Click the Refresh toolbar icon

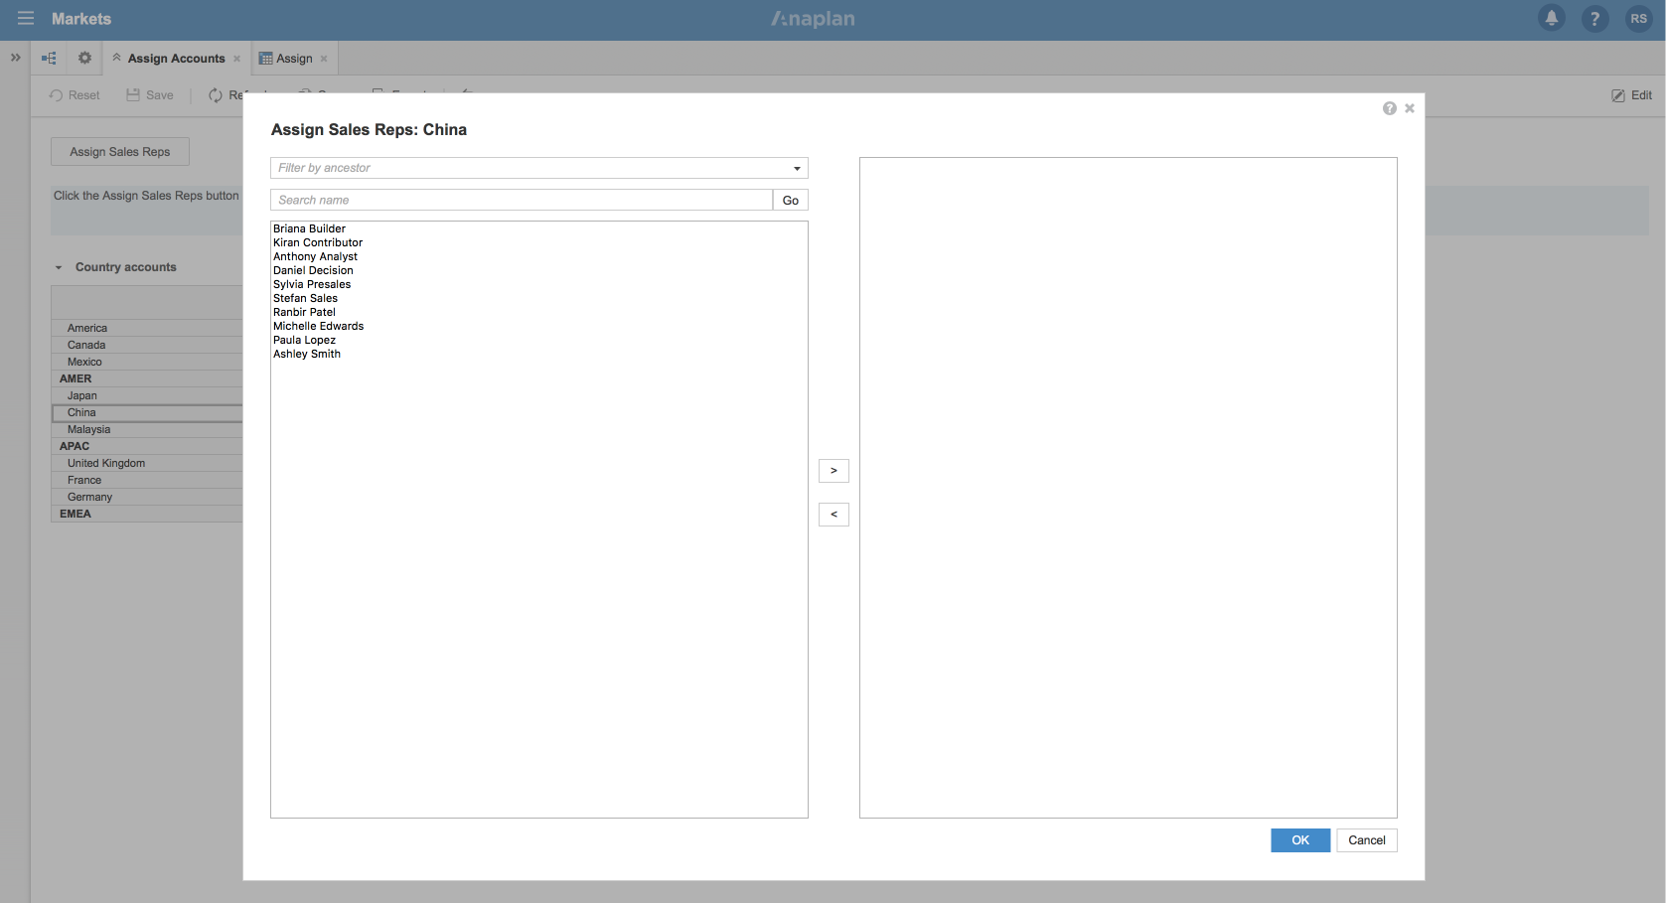click(x=216, y=95)
